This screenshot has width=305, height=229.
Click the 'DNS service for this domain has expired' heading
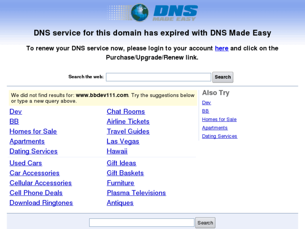click(153, 33)
